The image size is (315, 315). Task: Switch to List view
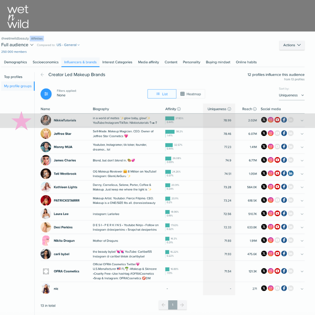tap(162, 94)
